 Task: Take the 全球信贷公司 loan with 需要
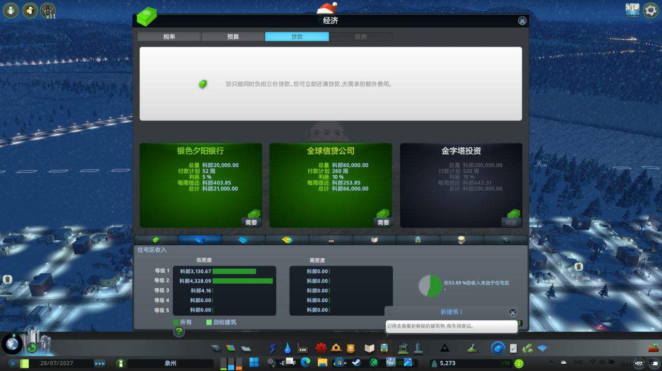click(x=383, y=222)
